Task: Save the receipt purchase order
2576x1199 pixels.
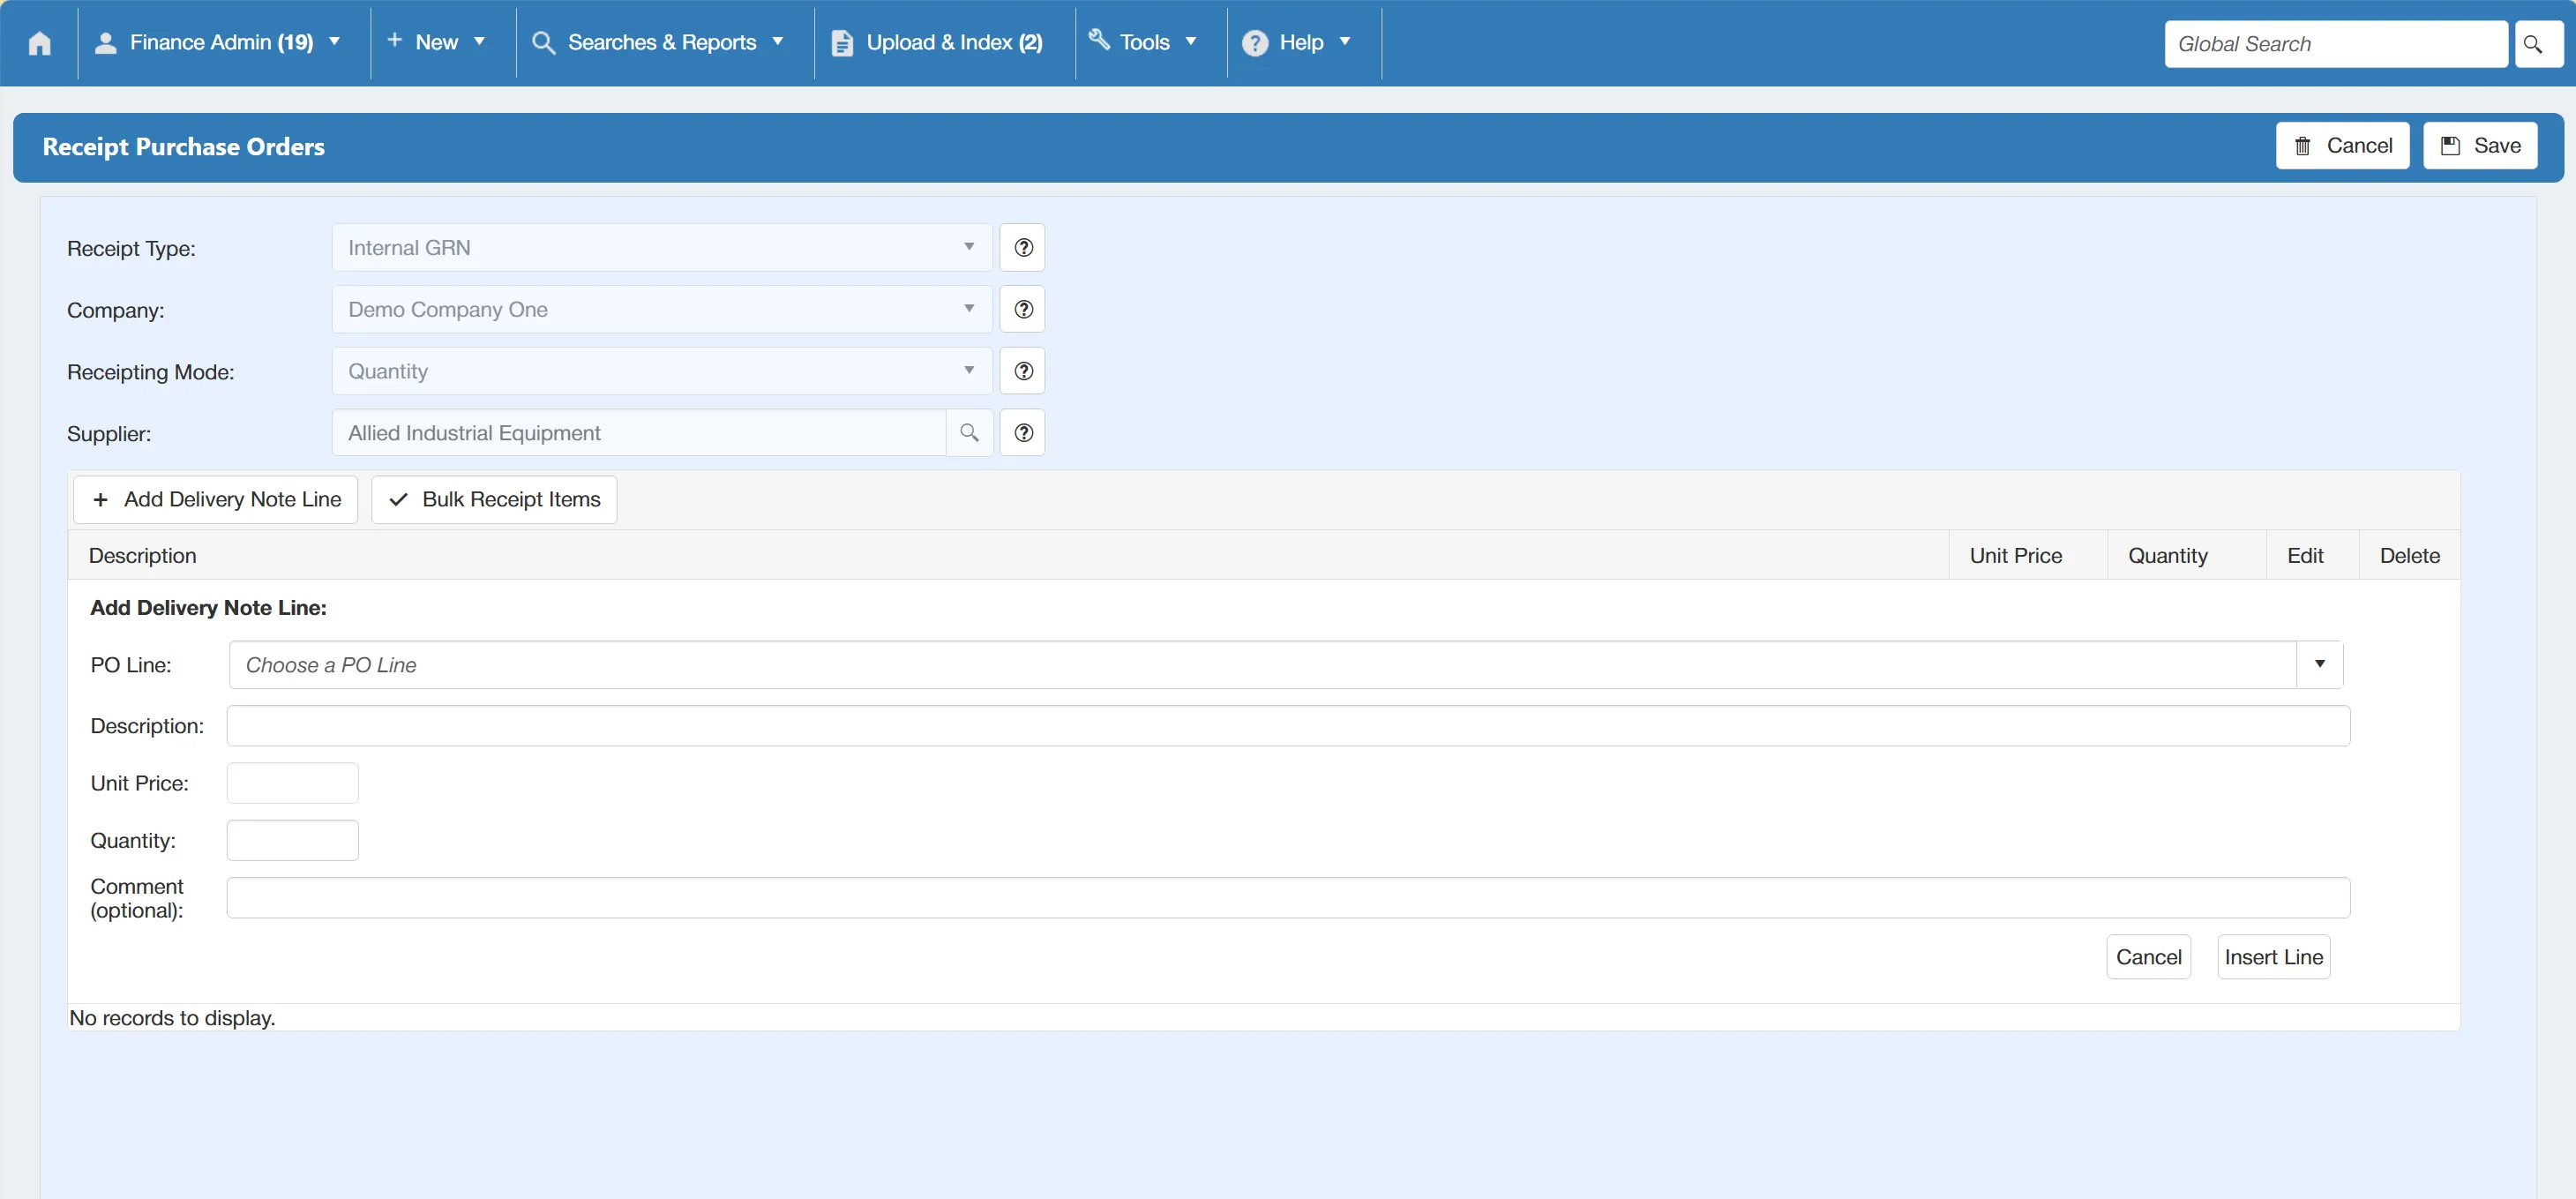Action: 2480,146
